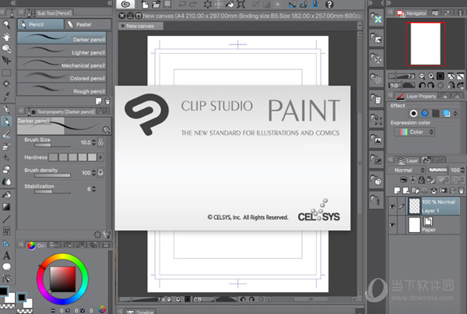Select the Lighter pencil sub tool

[61, 51]
